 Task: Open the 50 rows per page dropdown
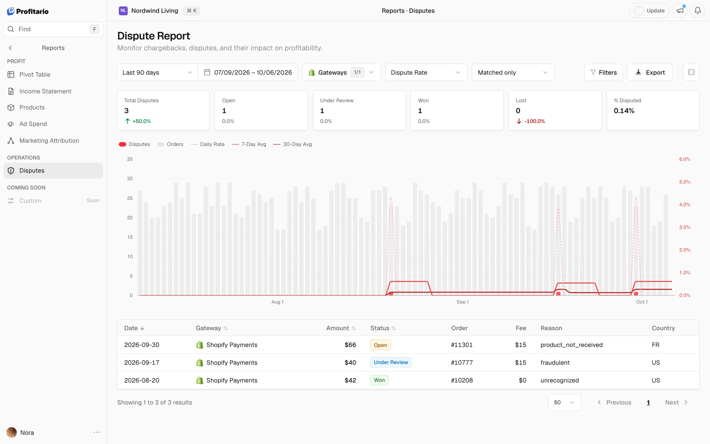coord(564,402)
